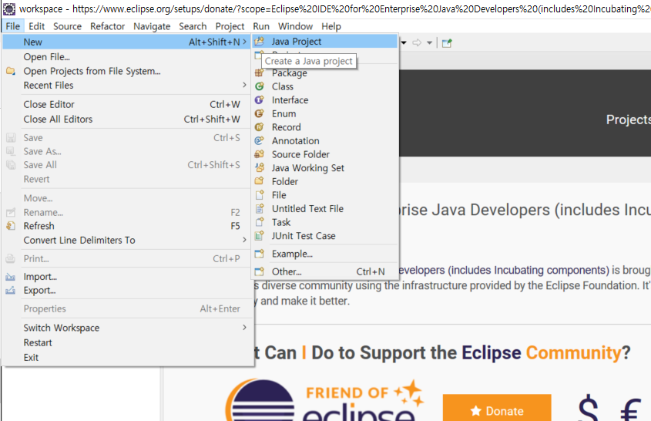This screenshot has width=651, height=421.
Task: Click the Open Projects from File System folder icon
Action: (x=11, y=71)
